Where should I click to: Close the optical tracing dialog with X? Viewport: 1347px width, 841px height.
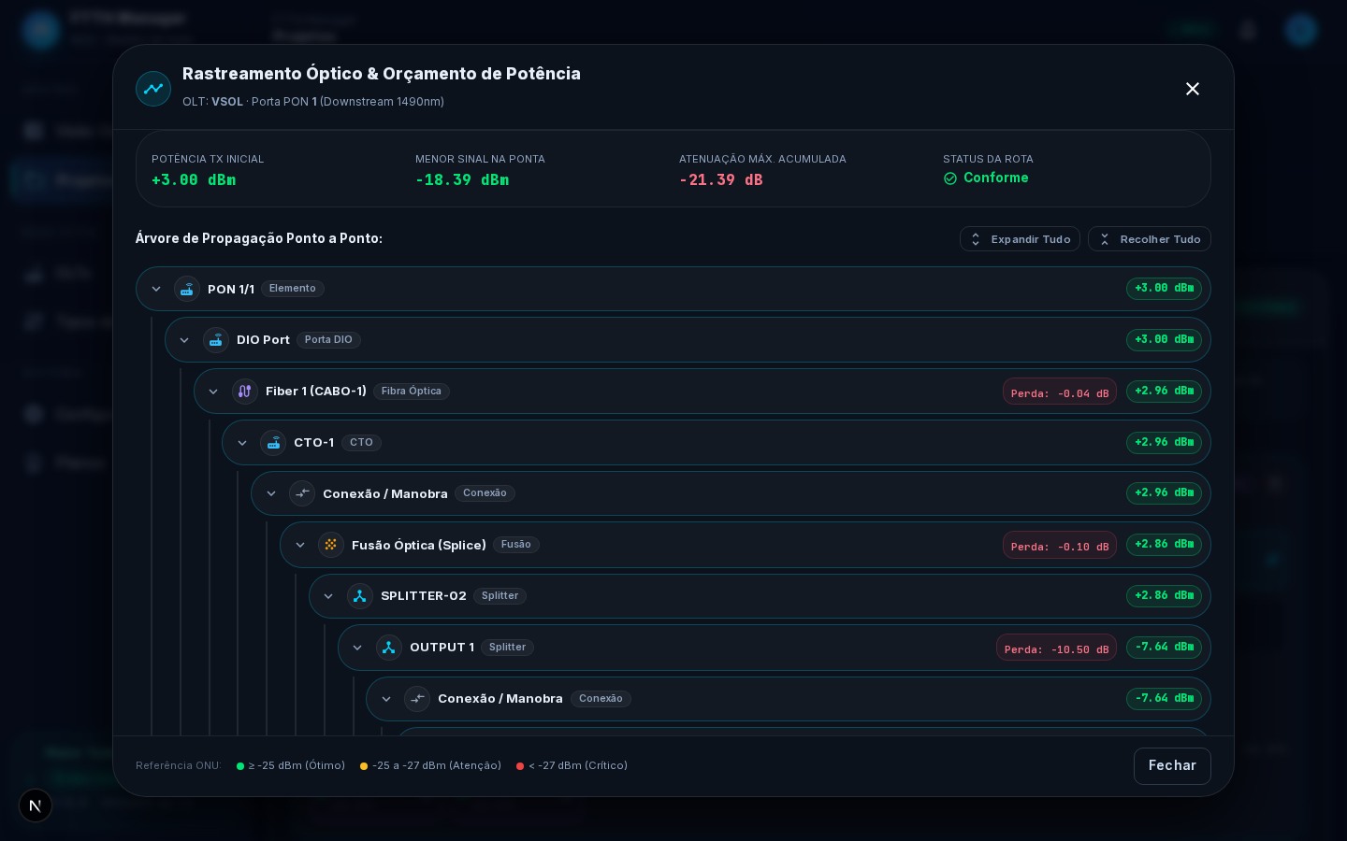click(x=1193, y=89)
